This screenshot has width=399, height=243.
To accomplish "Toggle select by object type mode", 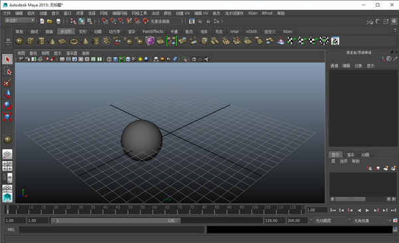I will point(81,21).
